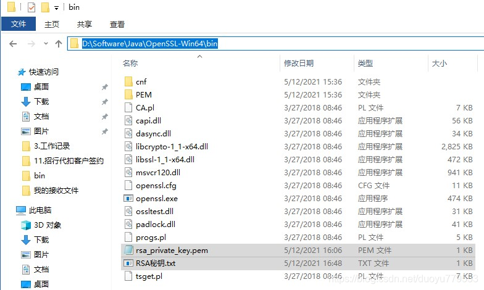Click the 2,825 KB size cell
Screen dimensions: 484x290
point(457,147)
